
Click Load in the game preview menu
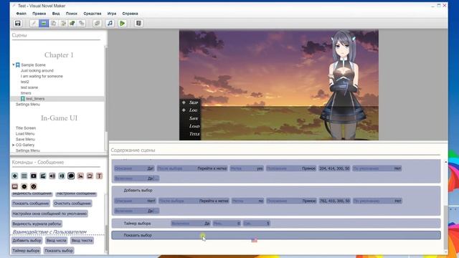(194, 126)
